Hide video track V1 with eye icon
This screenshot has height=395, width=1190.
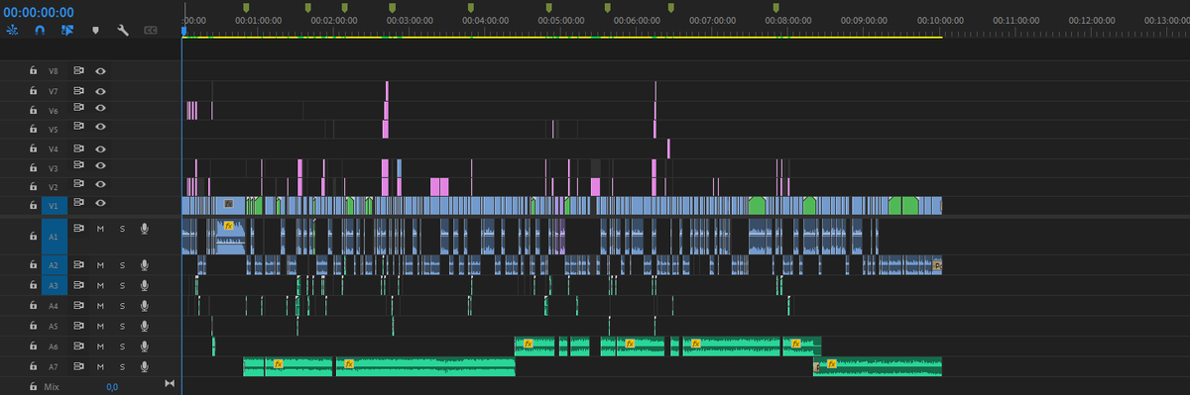click(x=100, y=204)
